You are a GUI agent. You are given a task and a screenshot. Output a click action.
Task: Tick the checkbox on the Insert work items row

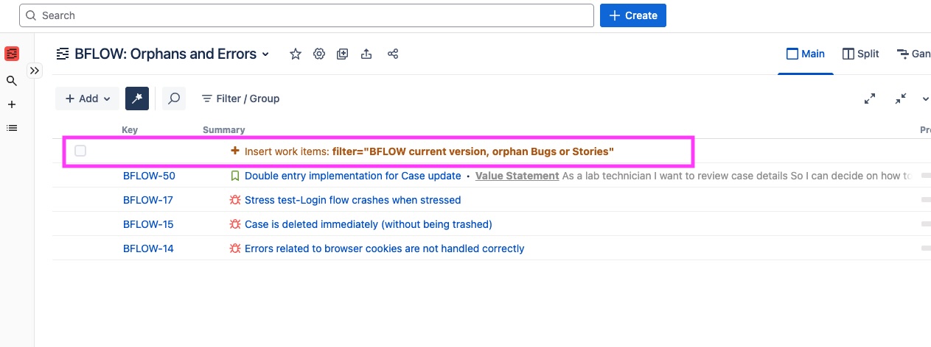(80, 151)
